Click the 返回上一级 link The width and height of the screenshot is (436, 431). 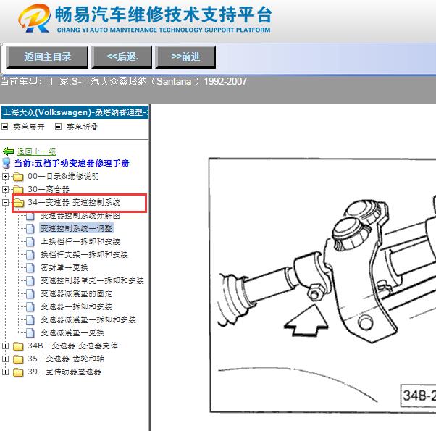[x=36, y=151]
